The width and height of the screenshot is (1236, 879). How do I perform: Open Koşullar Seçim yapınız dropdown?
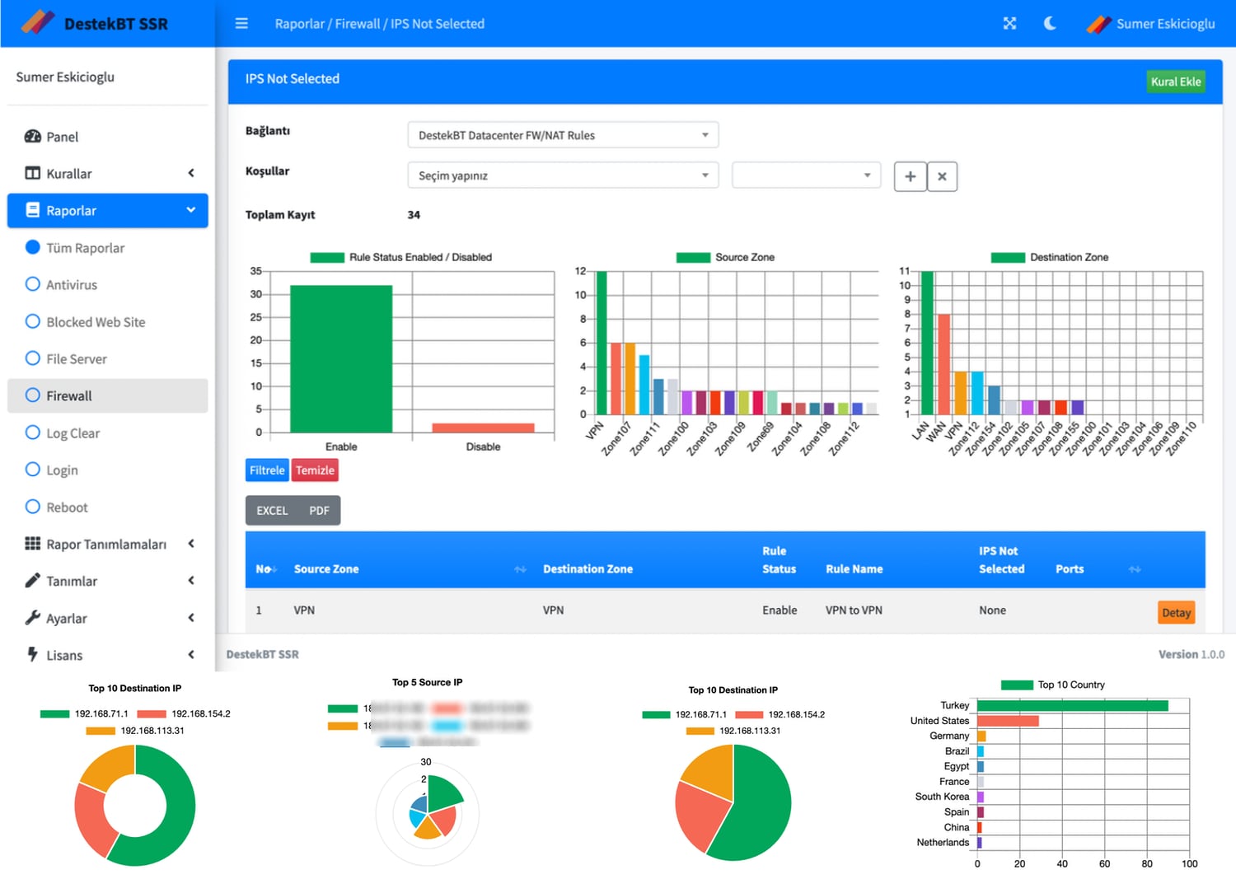coord(563,175)
